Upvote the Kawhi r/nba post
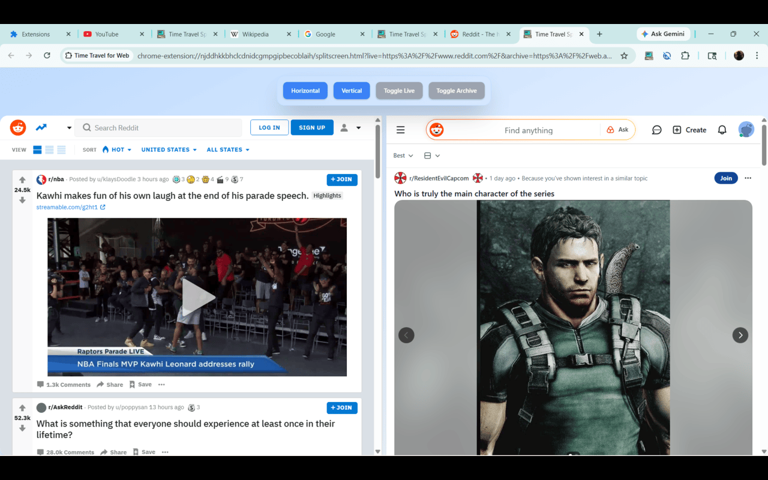The image size is (768, 480). pos(22,179)
